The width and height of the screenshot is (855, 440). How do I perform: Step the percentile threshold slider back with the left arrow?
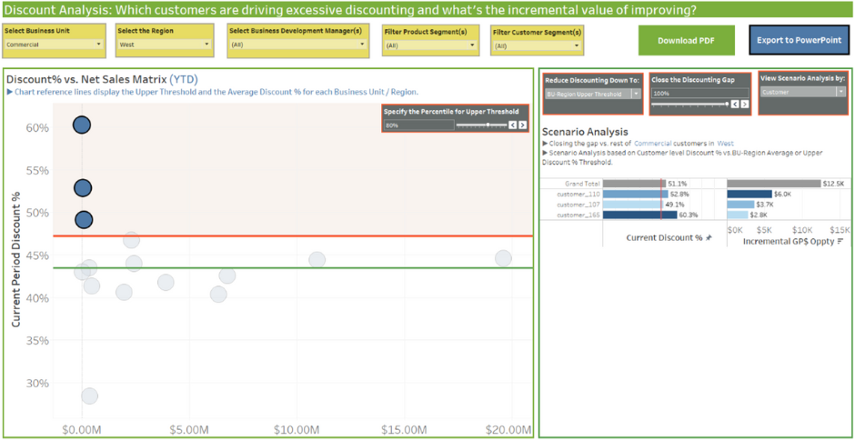point(512,125)
